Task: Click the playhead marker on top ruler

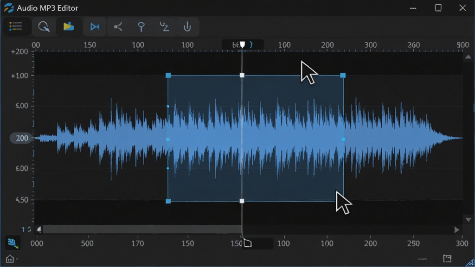Action: 242,45
